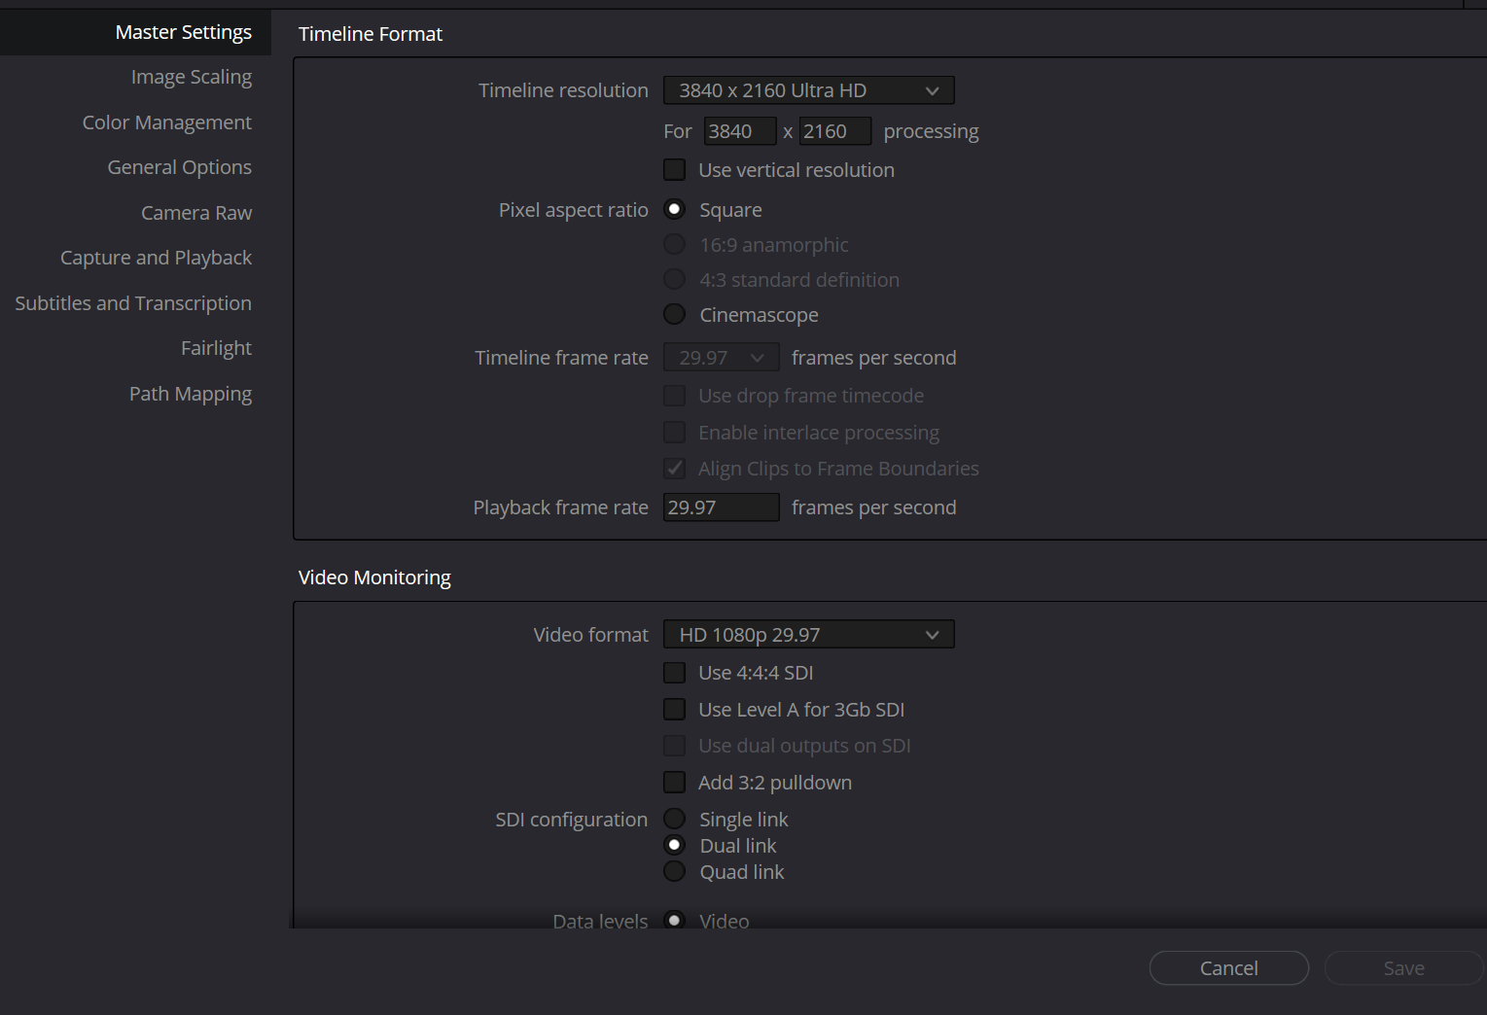Viewport: 1487px width, 1015px height.
Task: Choose Cinemascope pixel aspect ratio
Action: point(674,315)
